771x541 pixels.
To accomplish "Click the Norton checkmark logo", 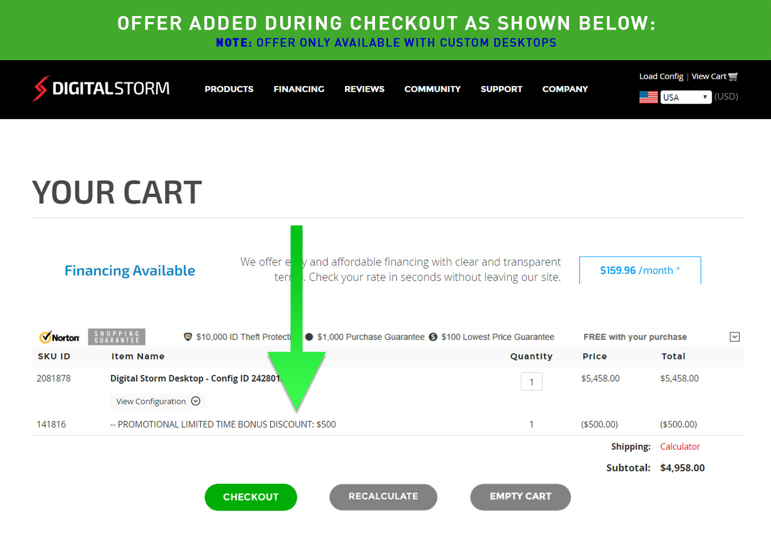I will point(46,337).
